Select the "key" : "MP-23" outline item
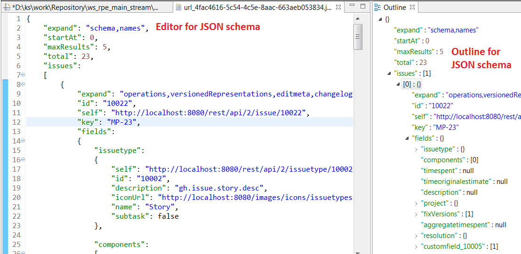The height and width of the screenshot is (254, 521). point(435,127)
